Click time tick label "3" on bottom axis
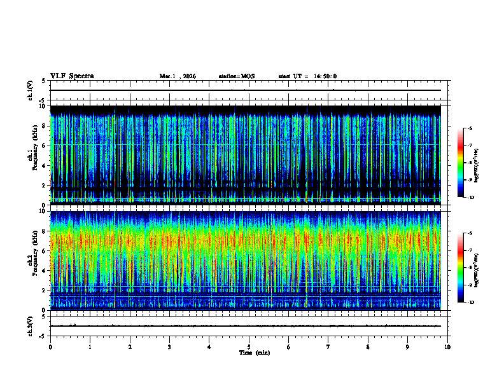Image resolution: width=504 pixels, height=389 pixels. coord(169,347)
